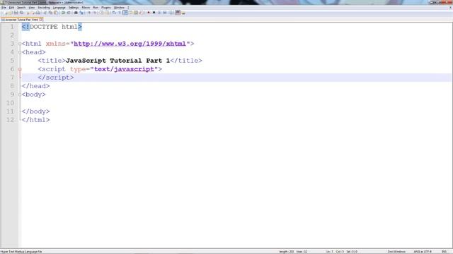The image size is (453, 254).
Task: Open a file via toolbar icon
Action: [x=11, y=13]
